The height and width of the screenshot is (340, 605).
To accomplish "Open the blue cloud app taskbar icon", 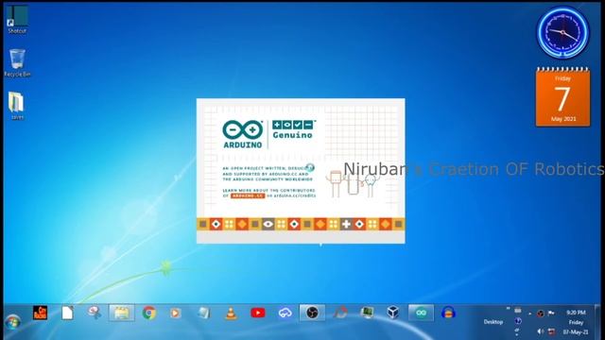I will pos(285,313).
